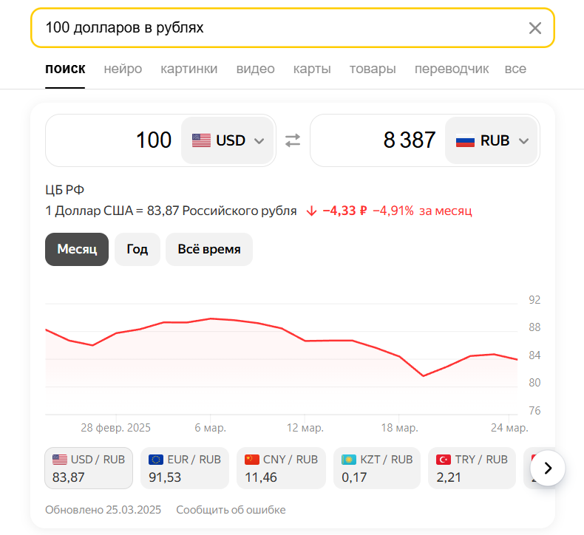This screenshot has width=584, height=535.
Task: Swap currencies using the arrows icon
Action: 293,140
